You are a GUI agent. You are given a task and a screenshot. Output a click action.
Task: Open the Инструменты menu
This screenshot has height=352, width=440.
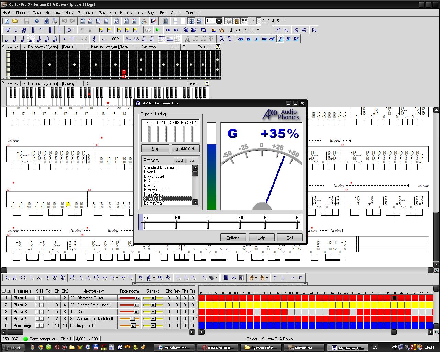point(132,13)
